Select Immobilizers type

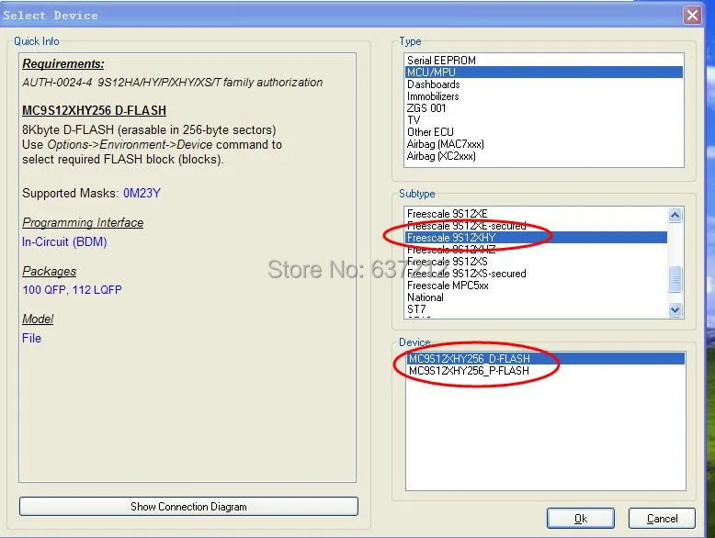(543, 96)
